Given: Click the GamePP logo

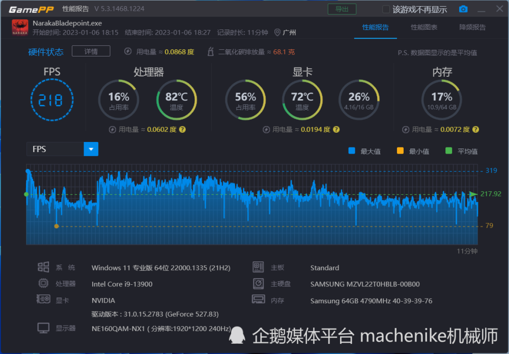Looking at the screenshot, I should (31, 10).
